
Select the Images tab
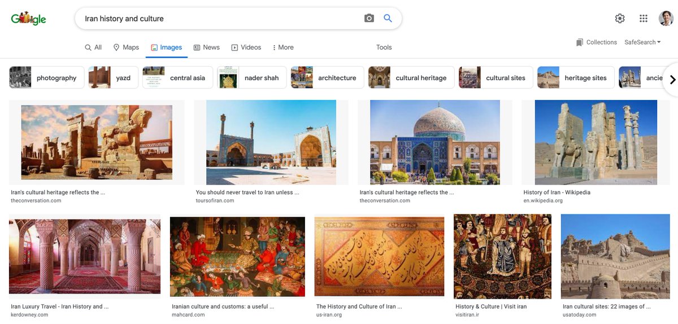coord(166,47)
